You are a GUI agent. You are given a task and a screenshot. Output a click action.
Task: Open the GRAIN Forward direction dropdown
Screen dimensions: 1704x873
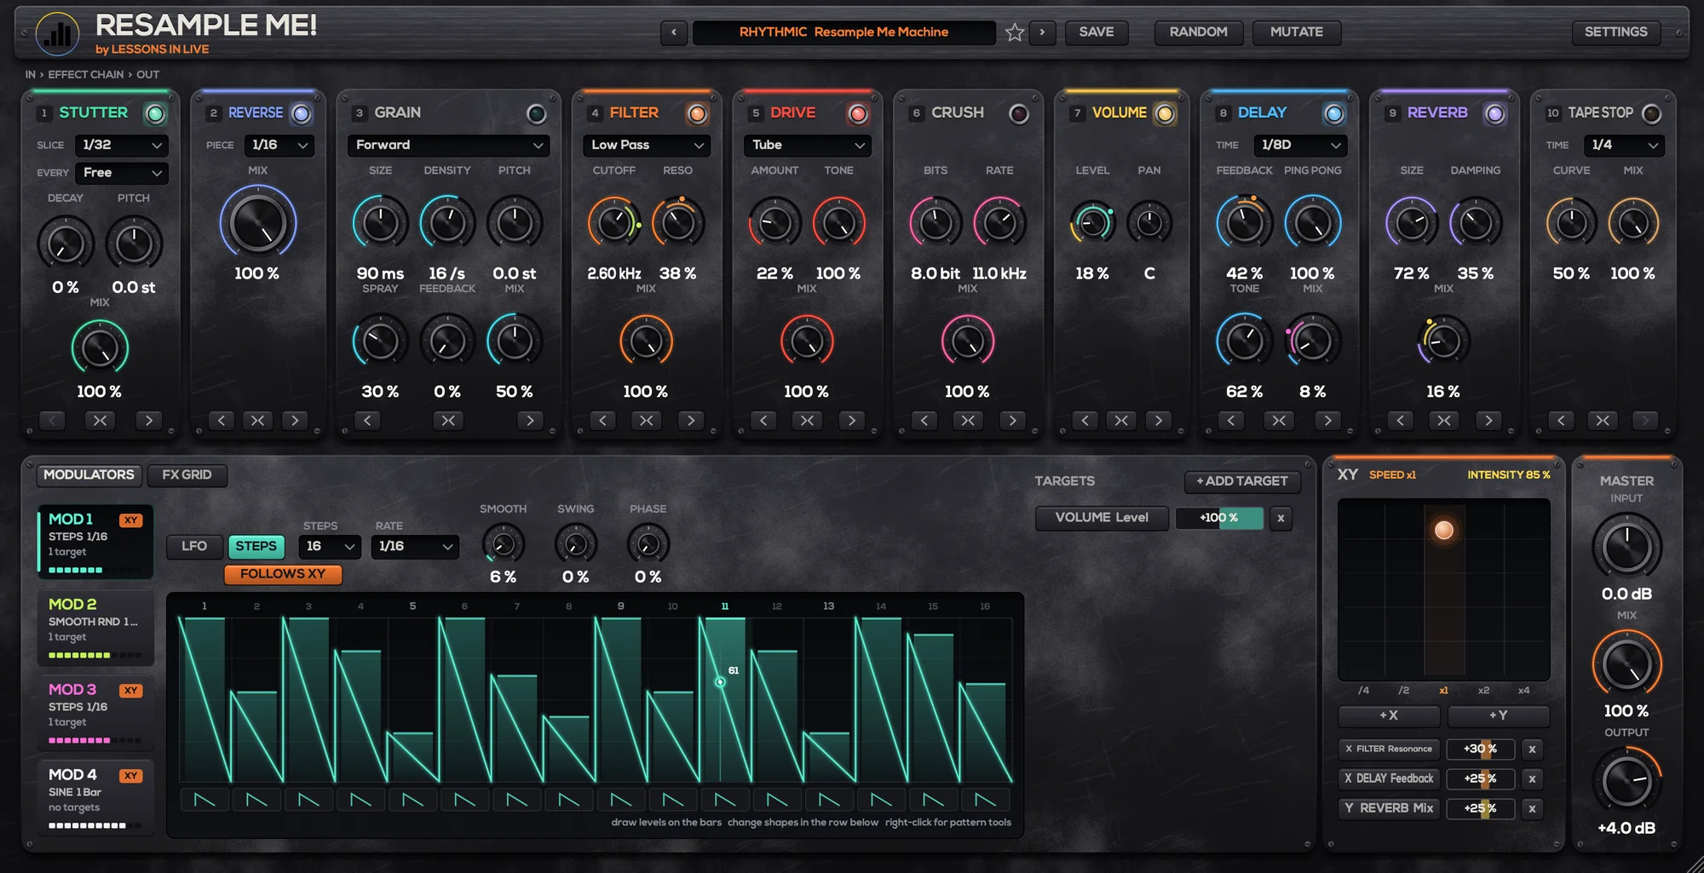448,145
